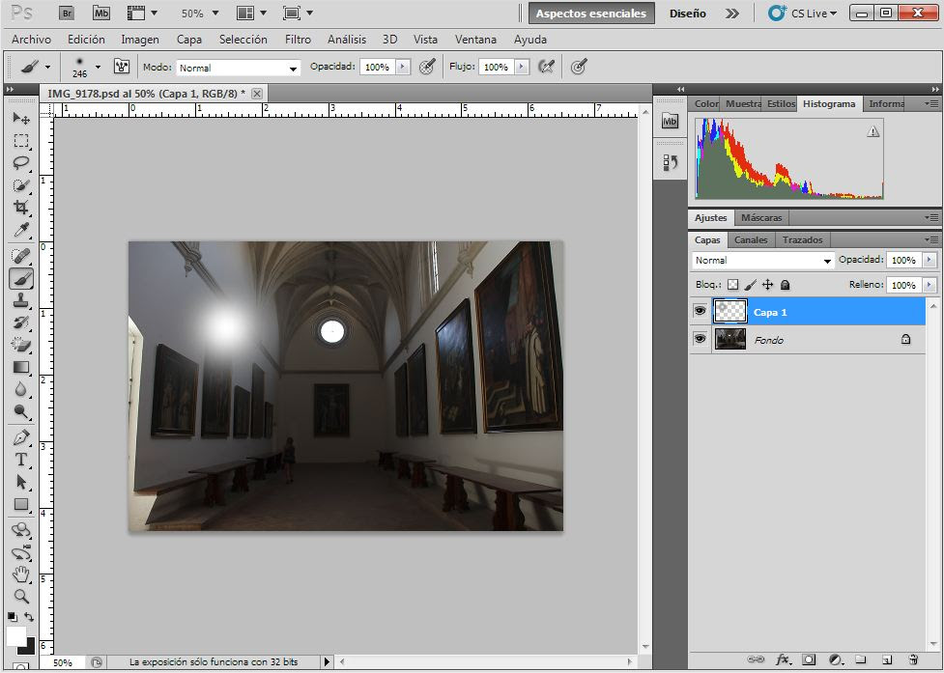Hide the Fondo layer
Image resolution: width=944 pixels, height=673 pixels.
click(x=700, y=339)
